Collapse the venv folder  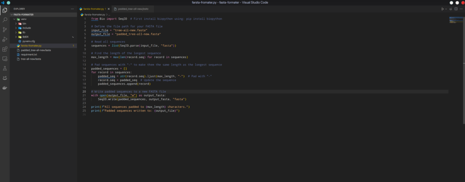pos(14,19)
